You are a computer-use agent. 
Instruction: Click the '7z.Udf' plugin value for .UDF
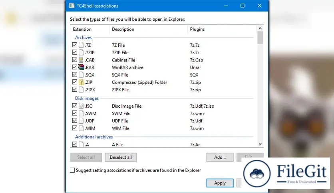[x=196, y=121]
